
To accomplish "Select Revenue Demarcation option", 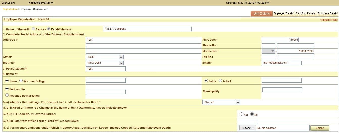I will tap(7, 95).
